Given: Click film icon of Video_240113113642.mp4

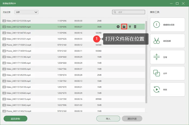Looking at the screenshot, I should point(4,105).
